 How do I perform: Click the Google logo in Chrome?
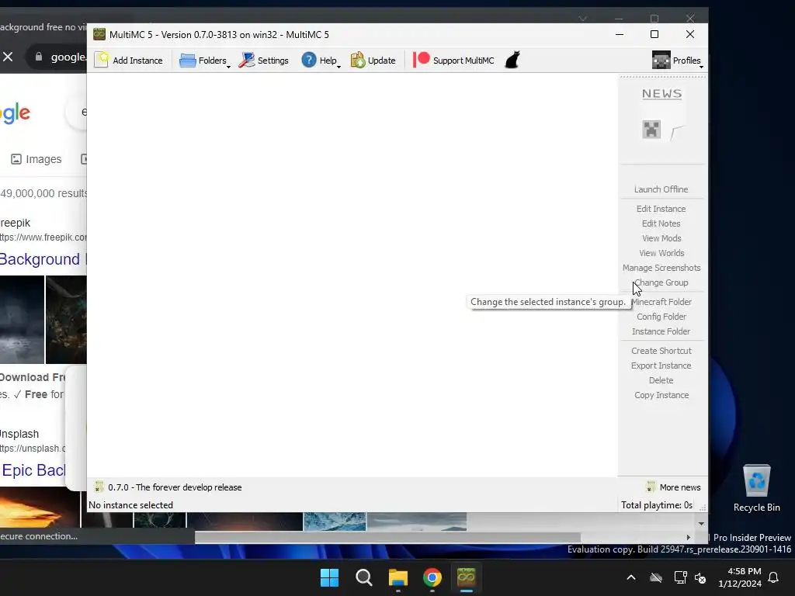[16, 113]
